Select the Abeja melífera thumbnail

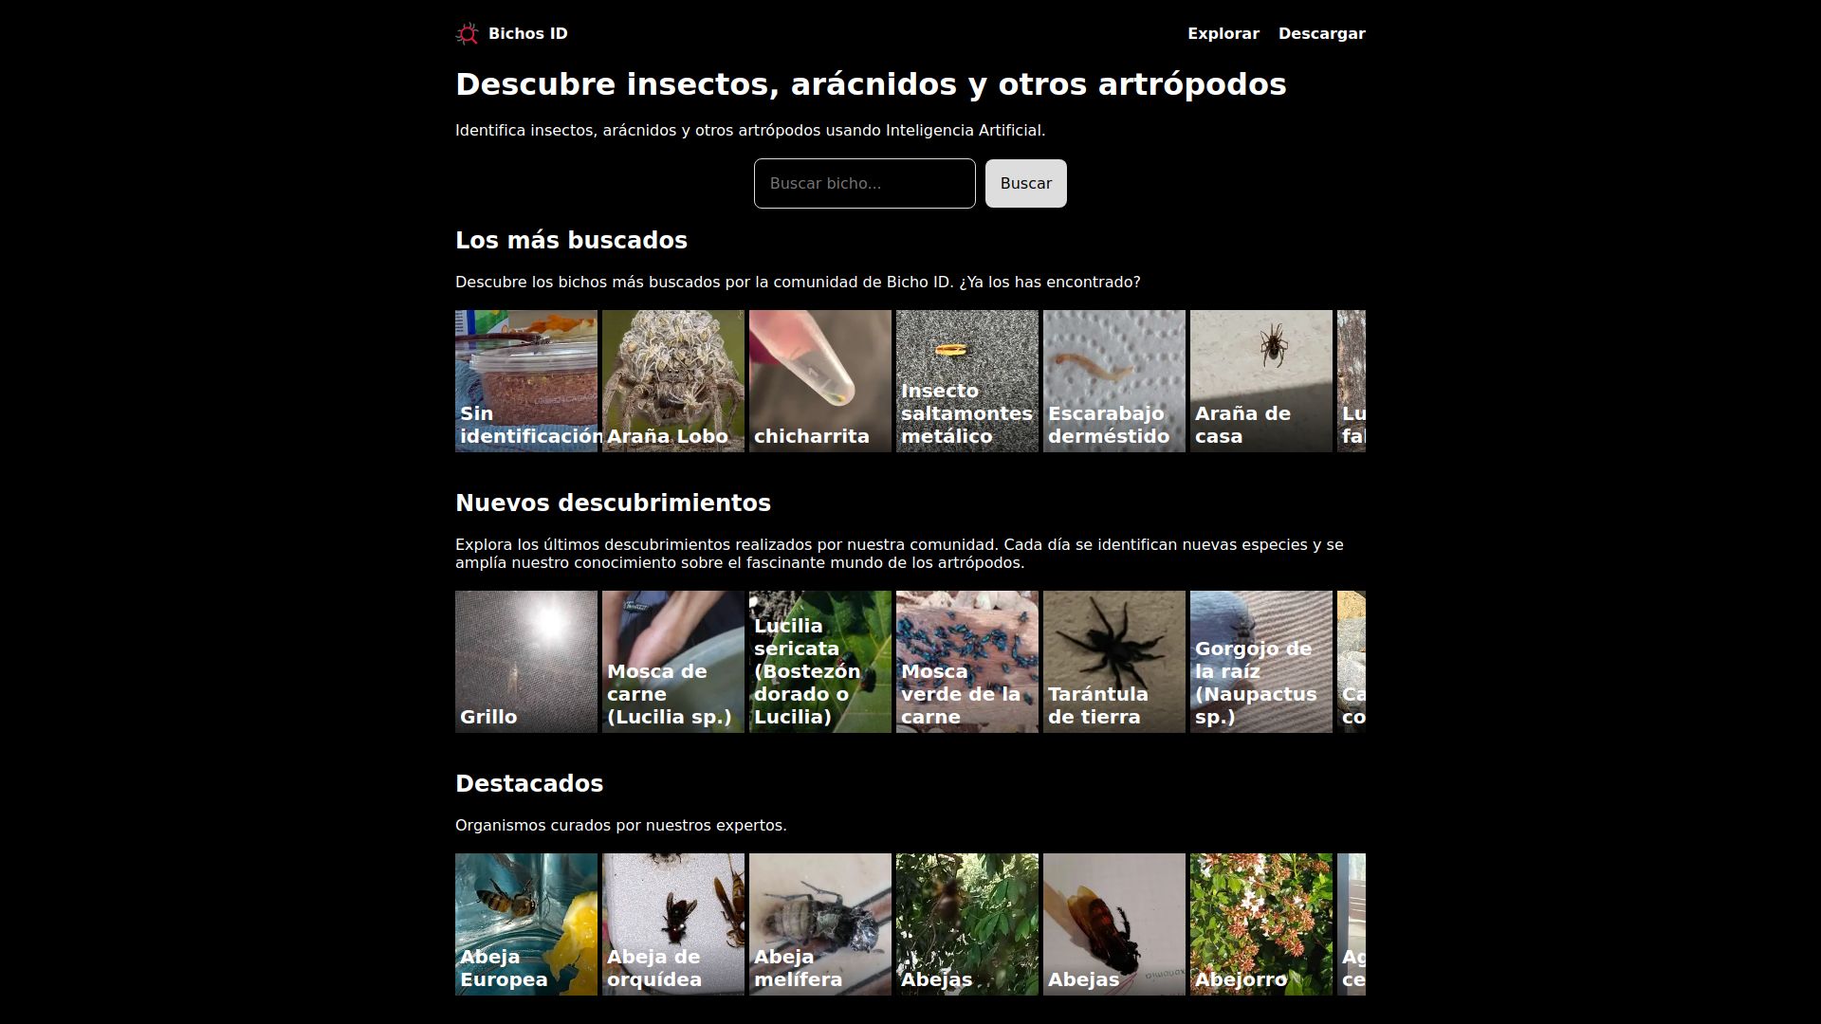pyautogui.click(x=819, y=924)
